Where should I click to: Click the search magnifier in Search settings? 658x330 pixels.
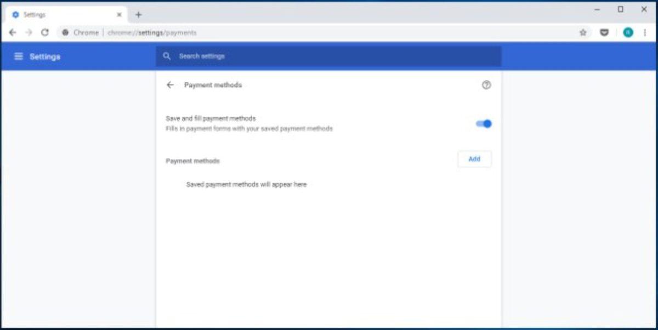pyautogui.click(x=167, y=56)
